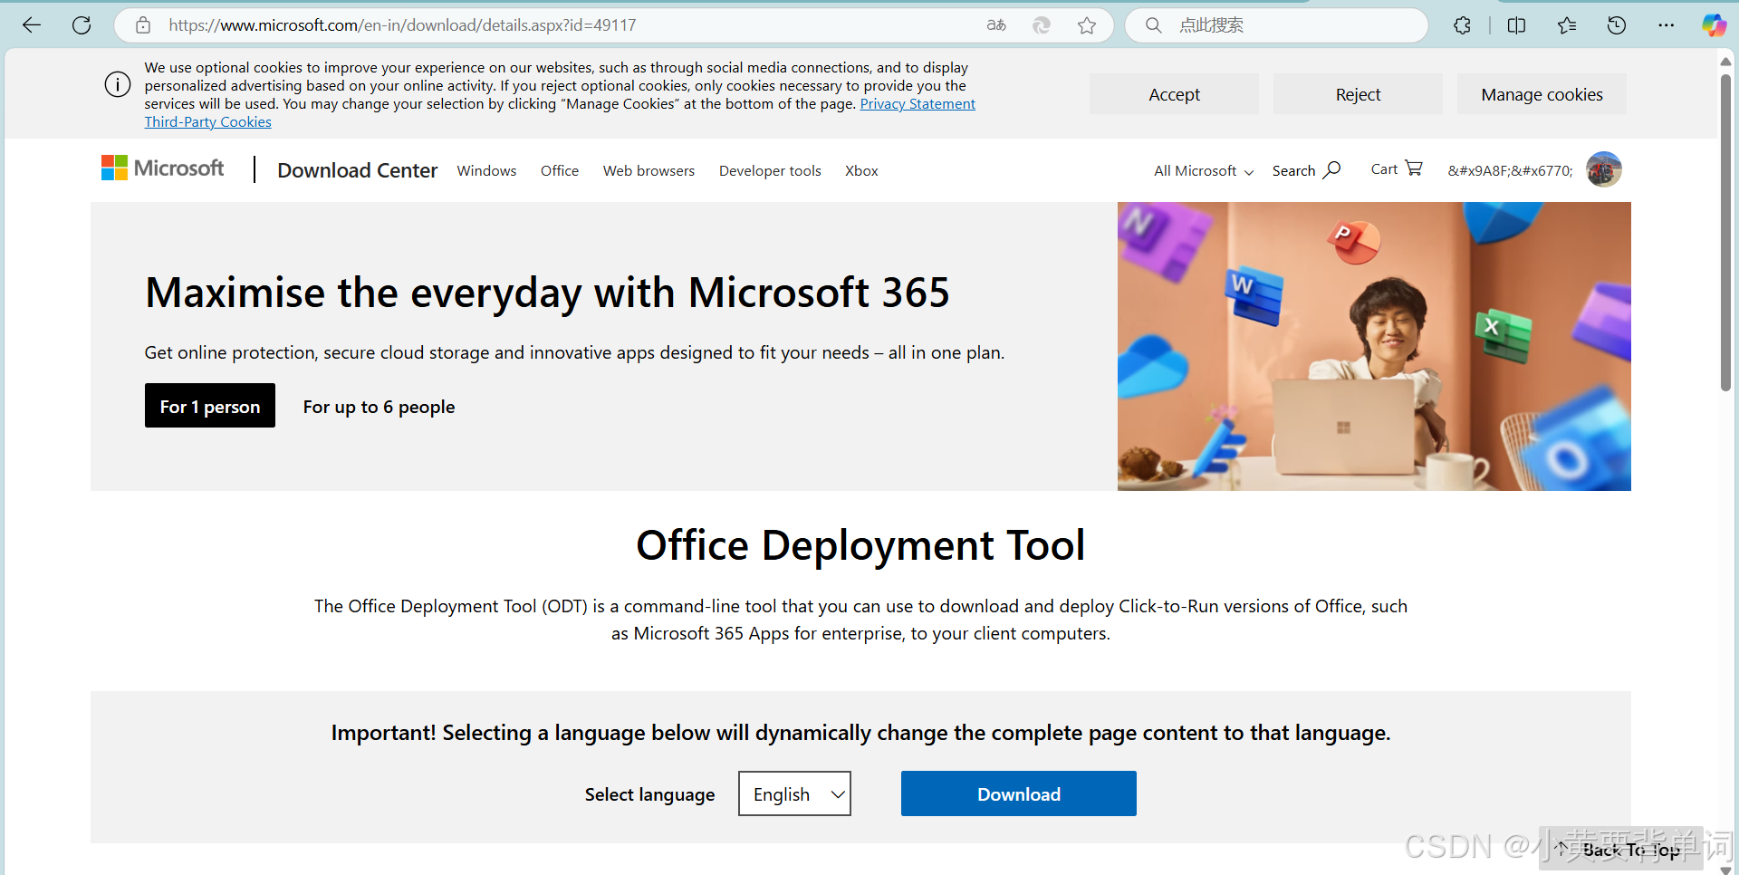The image size is (1739, 875).
Task: Open the Windows menu item
Action: (x=486, y=170)
